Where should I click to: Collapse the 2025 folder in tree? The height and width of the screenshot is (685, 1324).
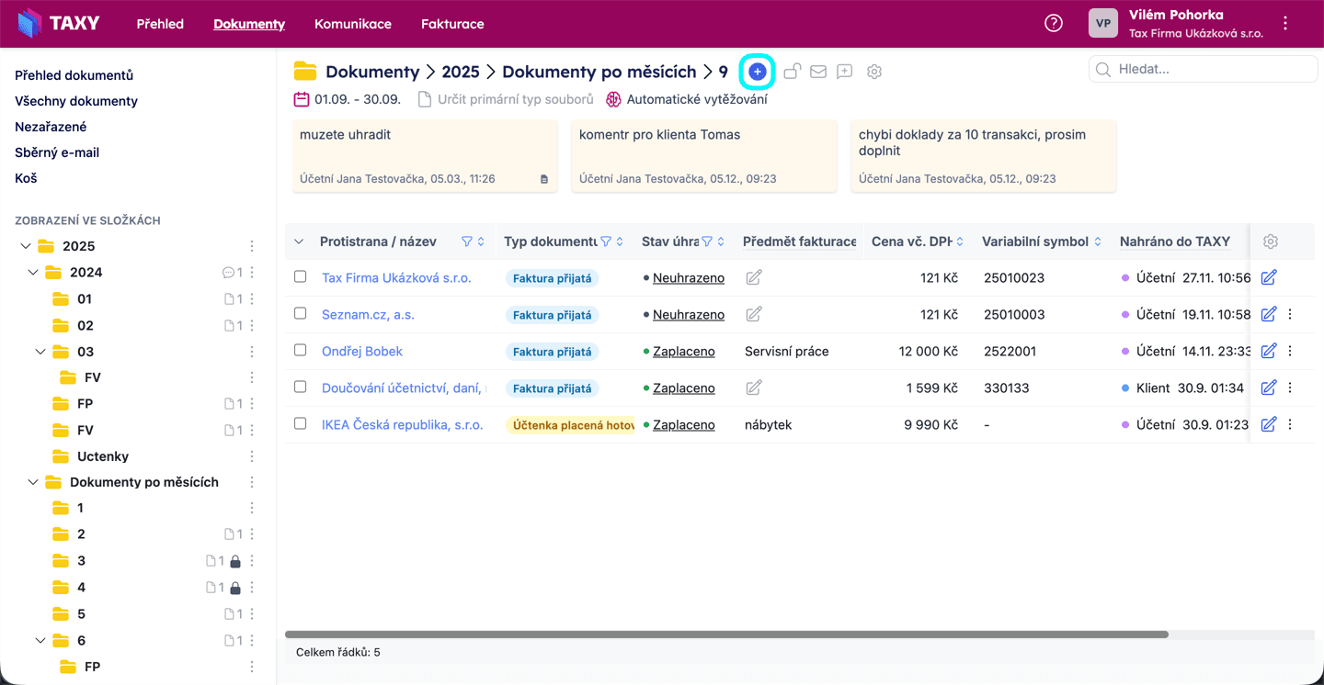(25, 246)
